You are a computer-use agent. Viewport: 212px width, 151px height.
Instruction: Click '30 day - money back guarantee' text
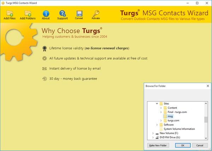pos(73,79)
